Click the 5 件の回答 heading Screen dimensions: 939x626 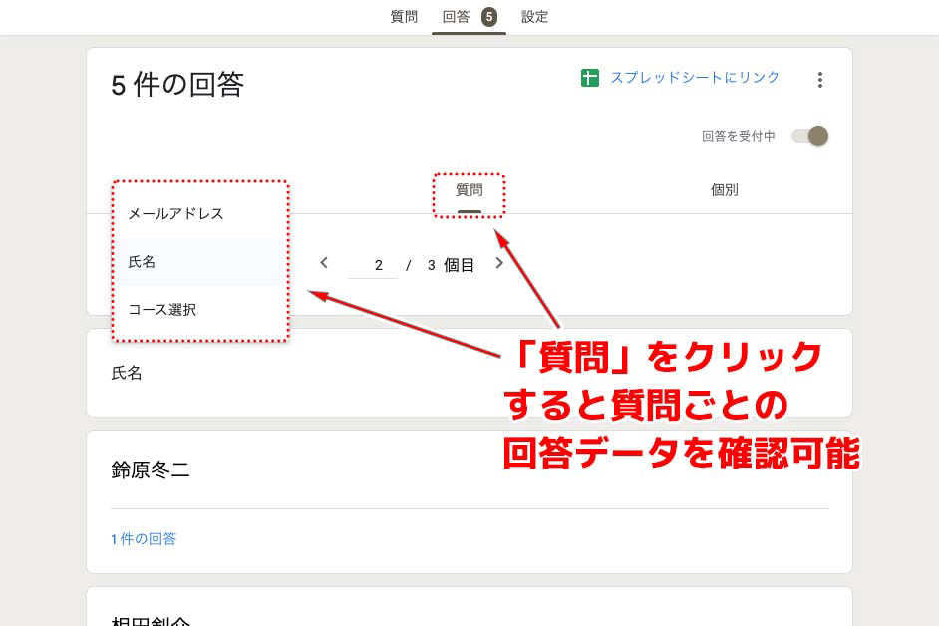177,85
